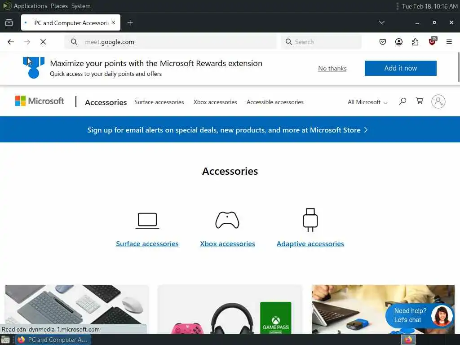The width and height of the screenshot is (460, 345).
Task: Expand the All Microsoft dropdown
Action: (x=367, y=102)
